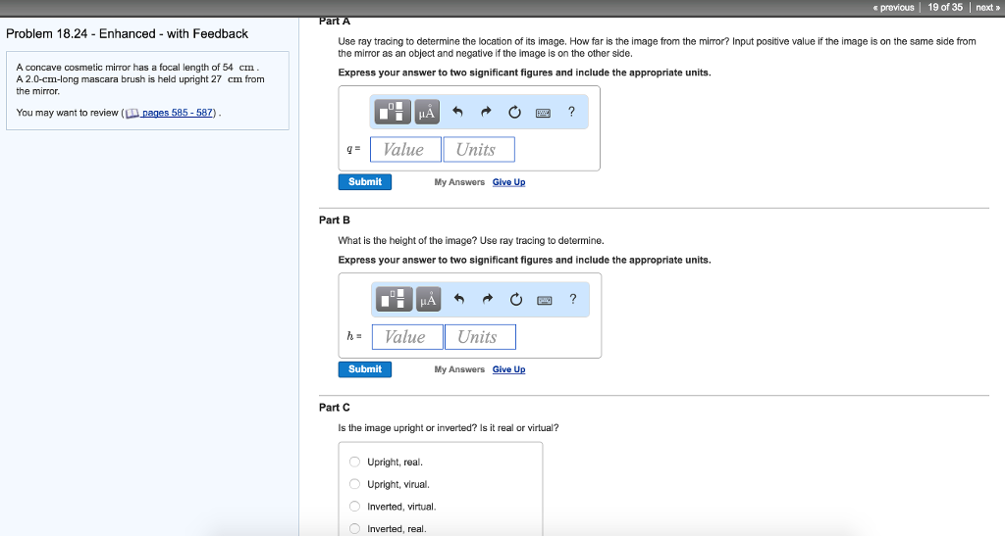The height and width of the screenshot is (536, 1005).
Task: Click undo arrow in Part B toolbar
Action: (459, 299)
